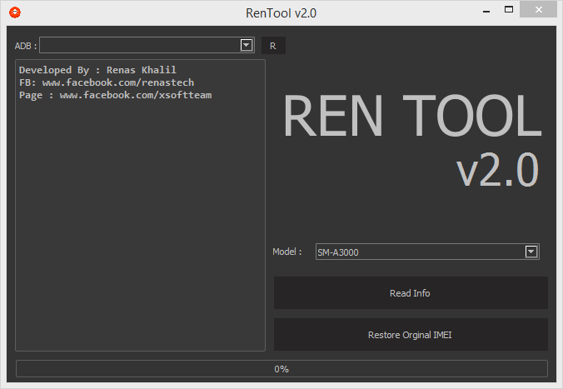Click the v2.0 version text under logo
Screen dimensions: 563x389
click(x=498, y=170)
